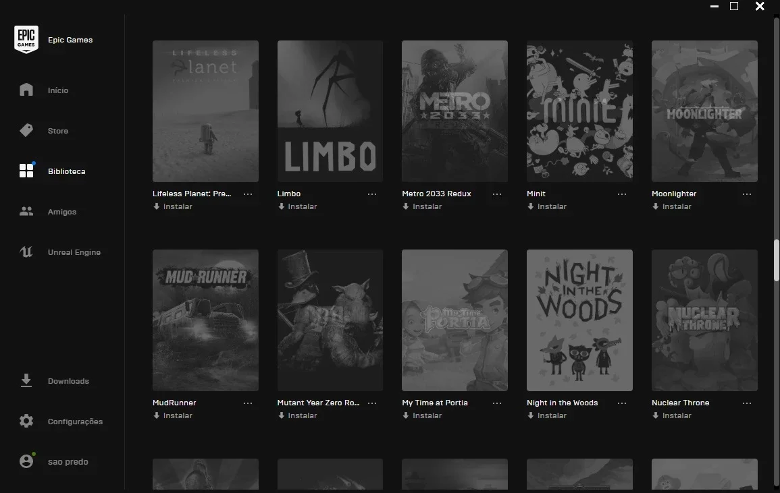Click install arrow under Metro 2033 Redux
The width and height of the screenshot is (780, 493).
[x=405, y=206]
